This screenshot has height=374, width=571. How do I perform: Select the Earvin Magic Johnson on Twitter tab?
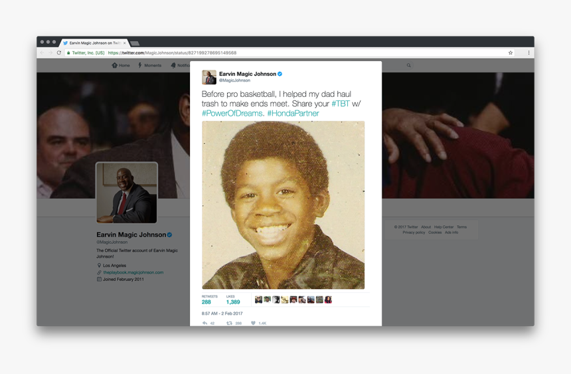94,43
